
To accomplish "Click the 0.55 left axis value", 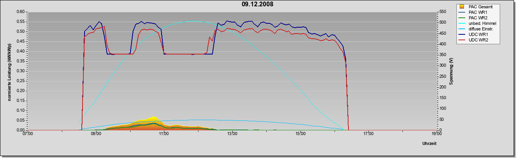I will pyautogui.click(x=21, y=22).
